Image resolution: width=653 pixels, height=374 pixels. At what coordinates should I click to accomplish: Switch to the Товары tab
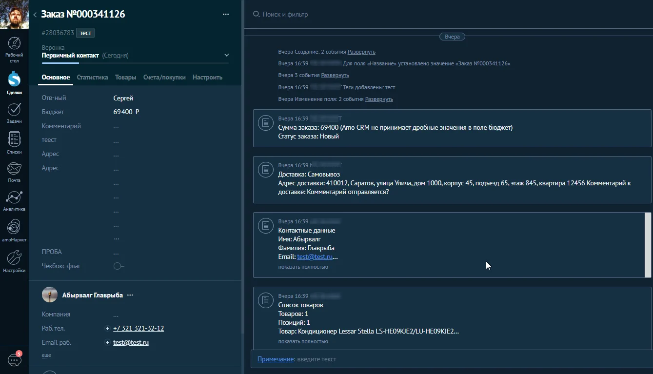125,77
